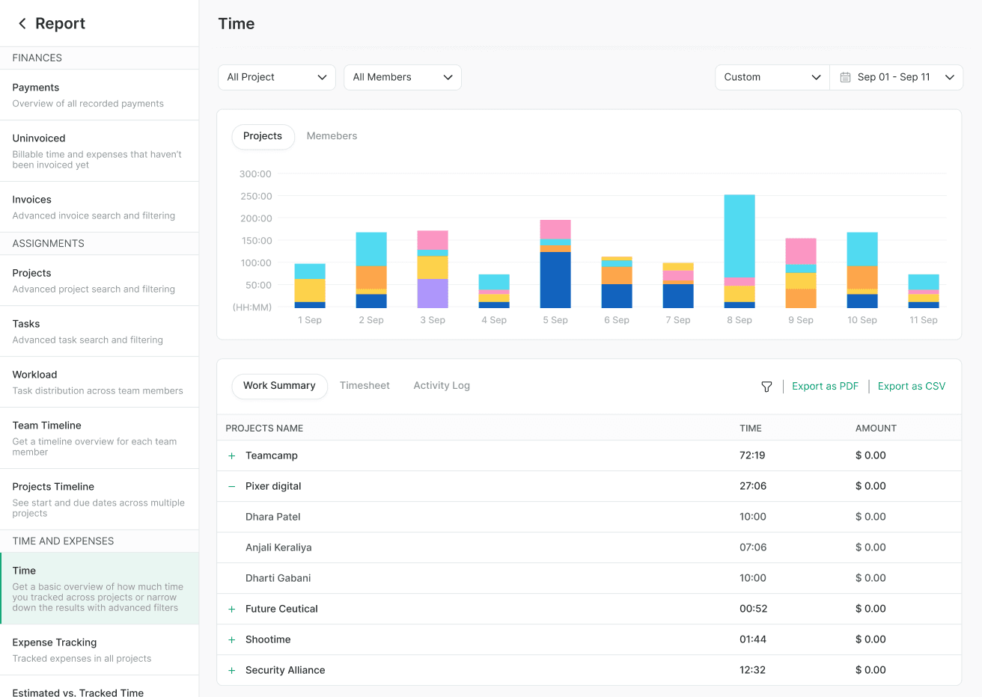Switch to the Timesheet tab
The width and height of the screenshot is (982, 697).
click(365, 385)
